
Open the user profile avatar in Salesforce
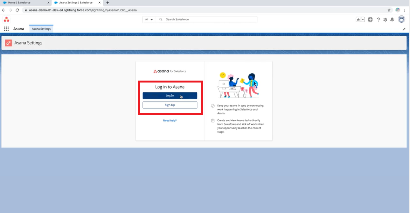402,19
